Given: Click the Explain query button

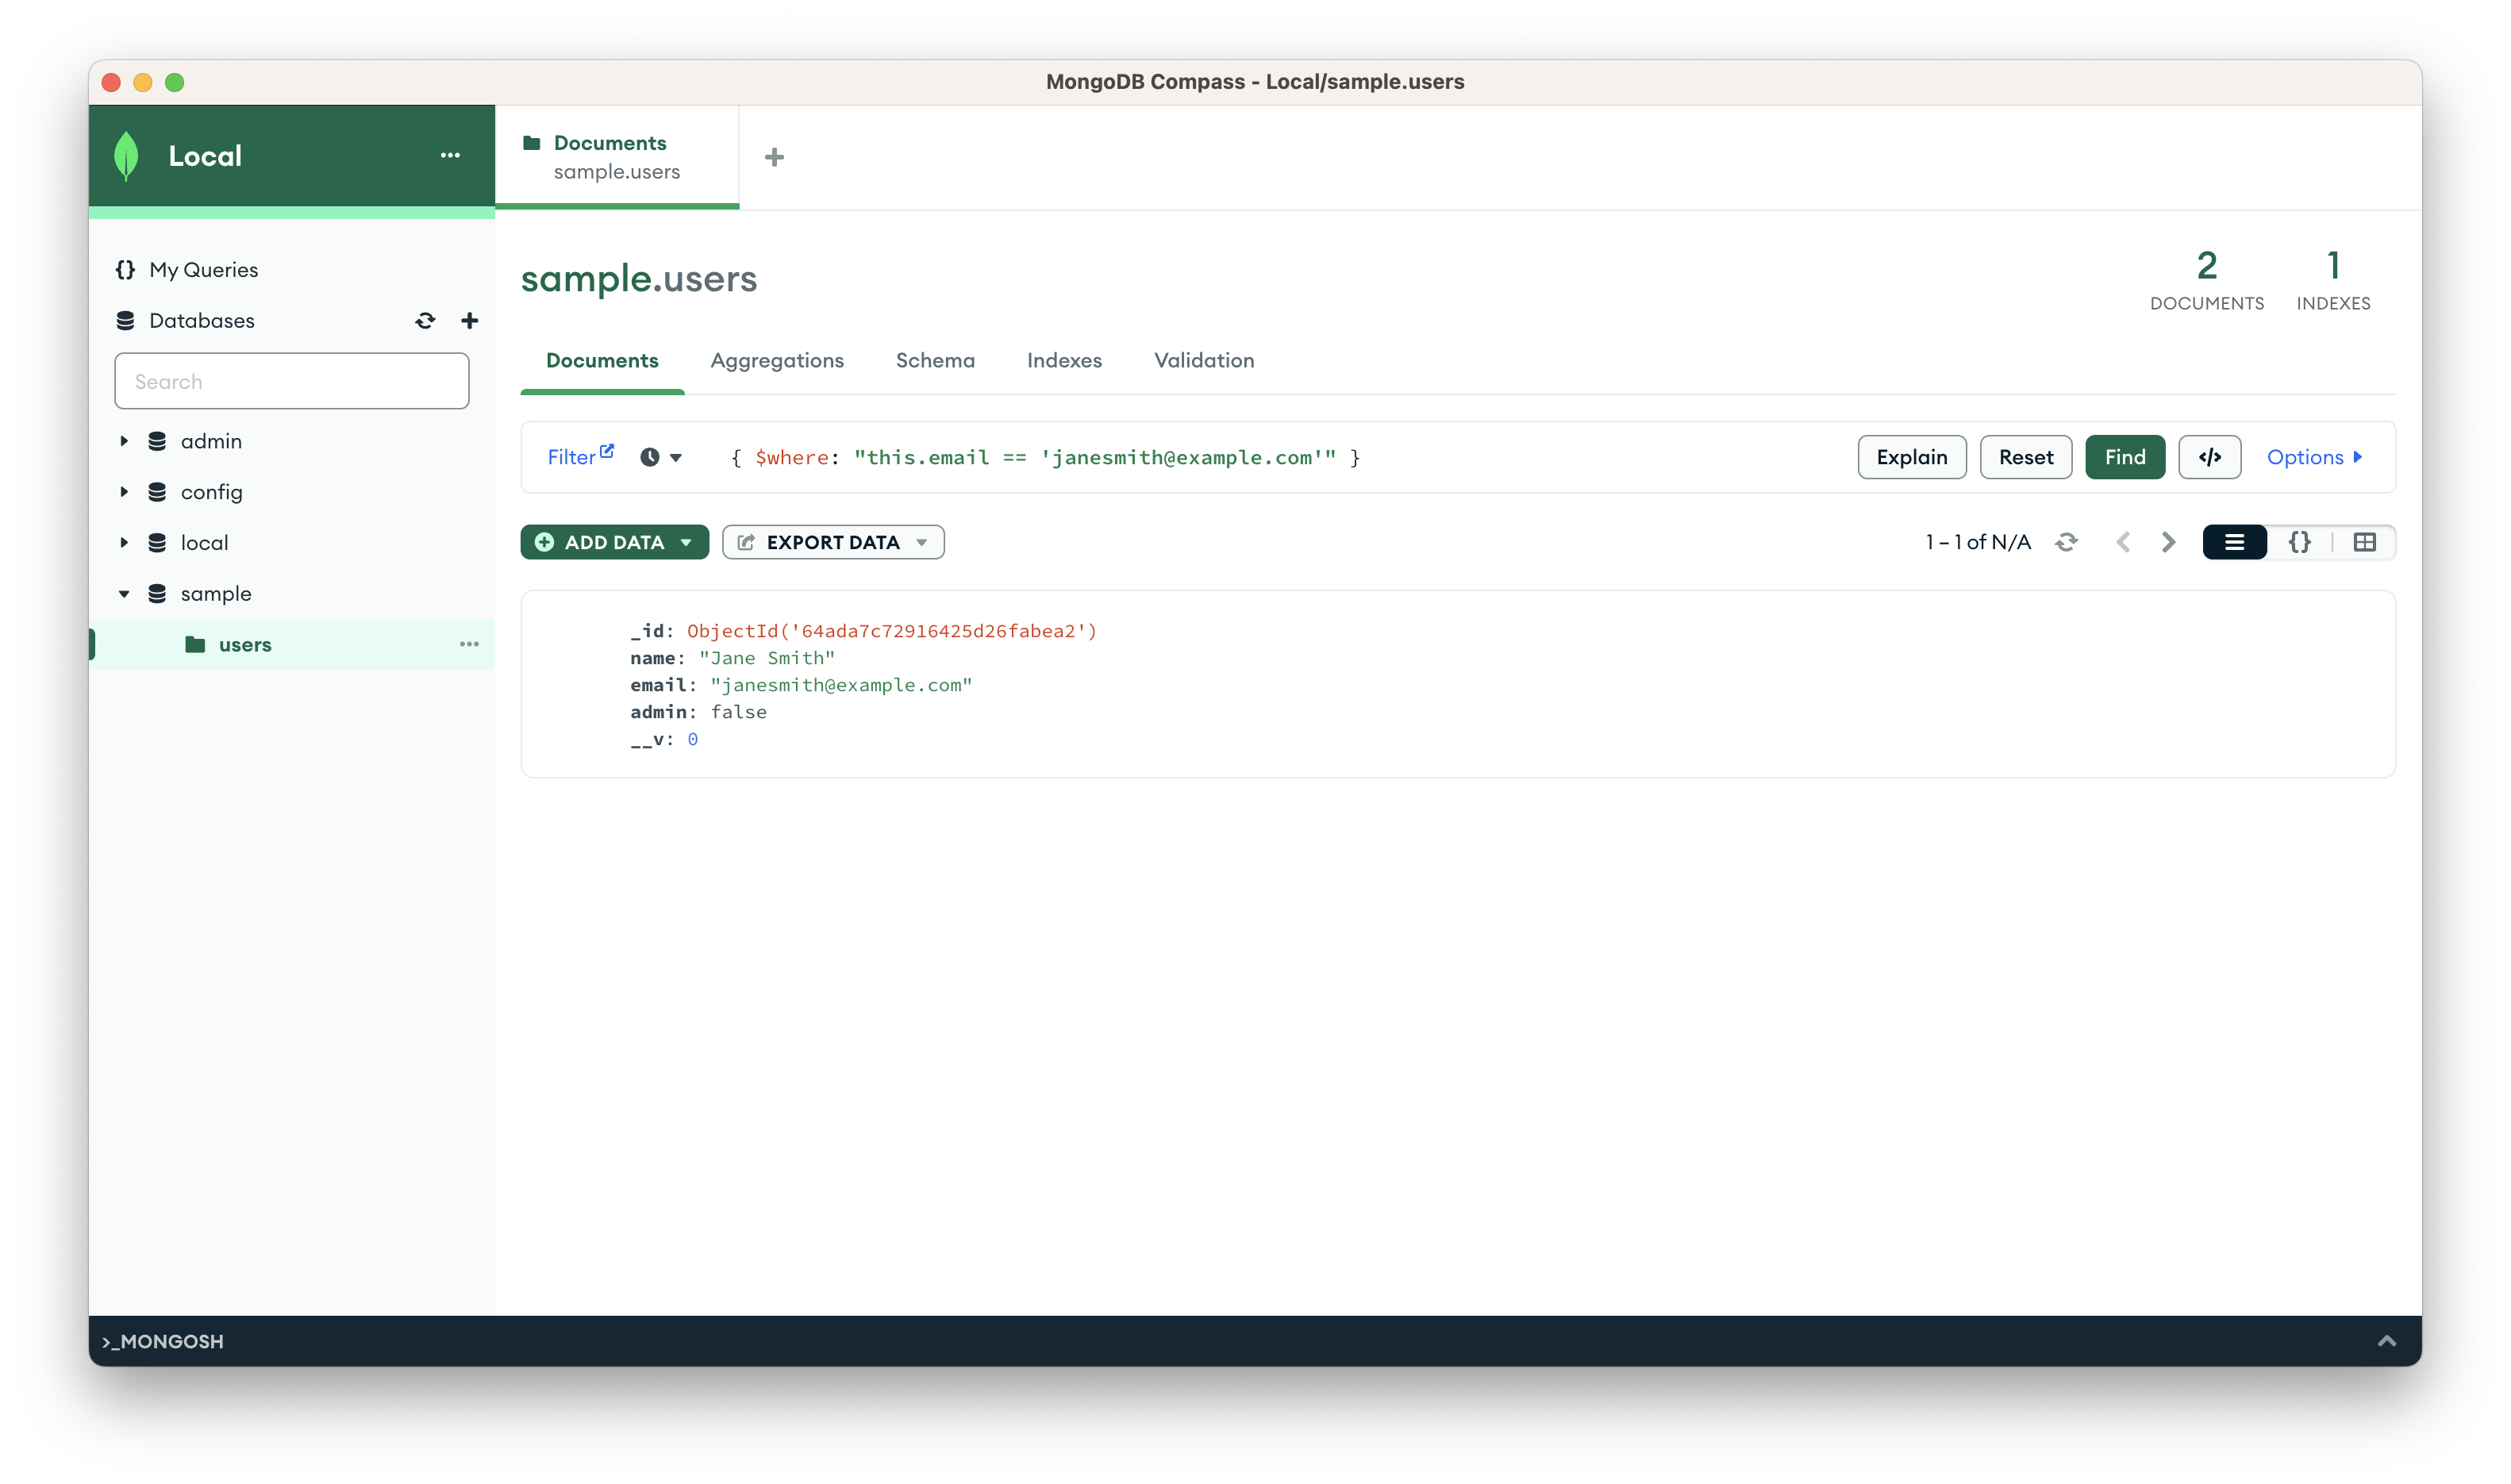Looking at the screenshot, I should [x=1913, y=458].
